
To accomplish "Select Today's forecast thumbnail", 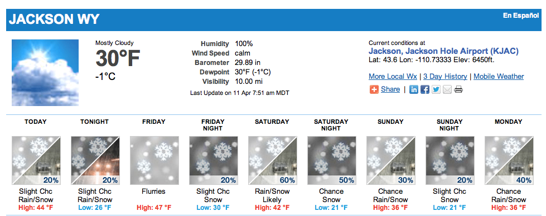I will point(36,160).
